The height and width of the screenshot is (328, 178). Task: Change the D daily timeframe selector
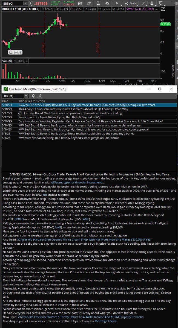tap(116, 4)
